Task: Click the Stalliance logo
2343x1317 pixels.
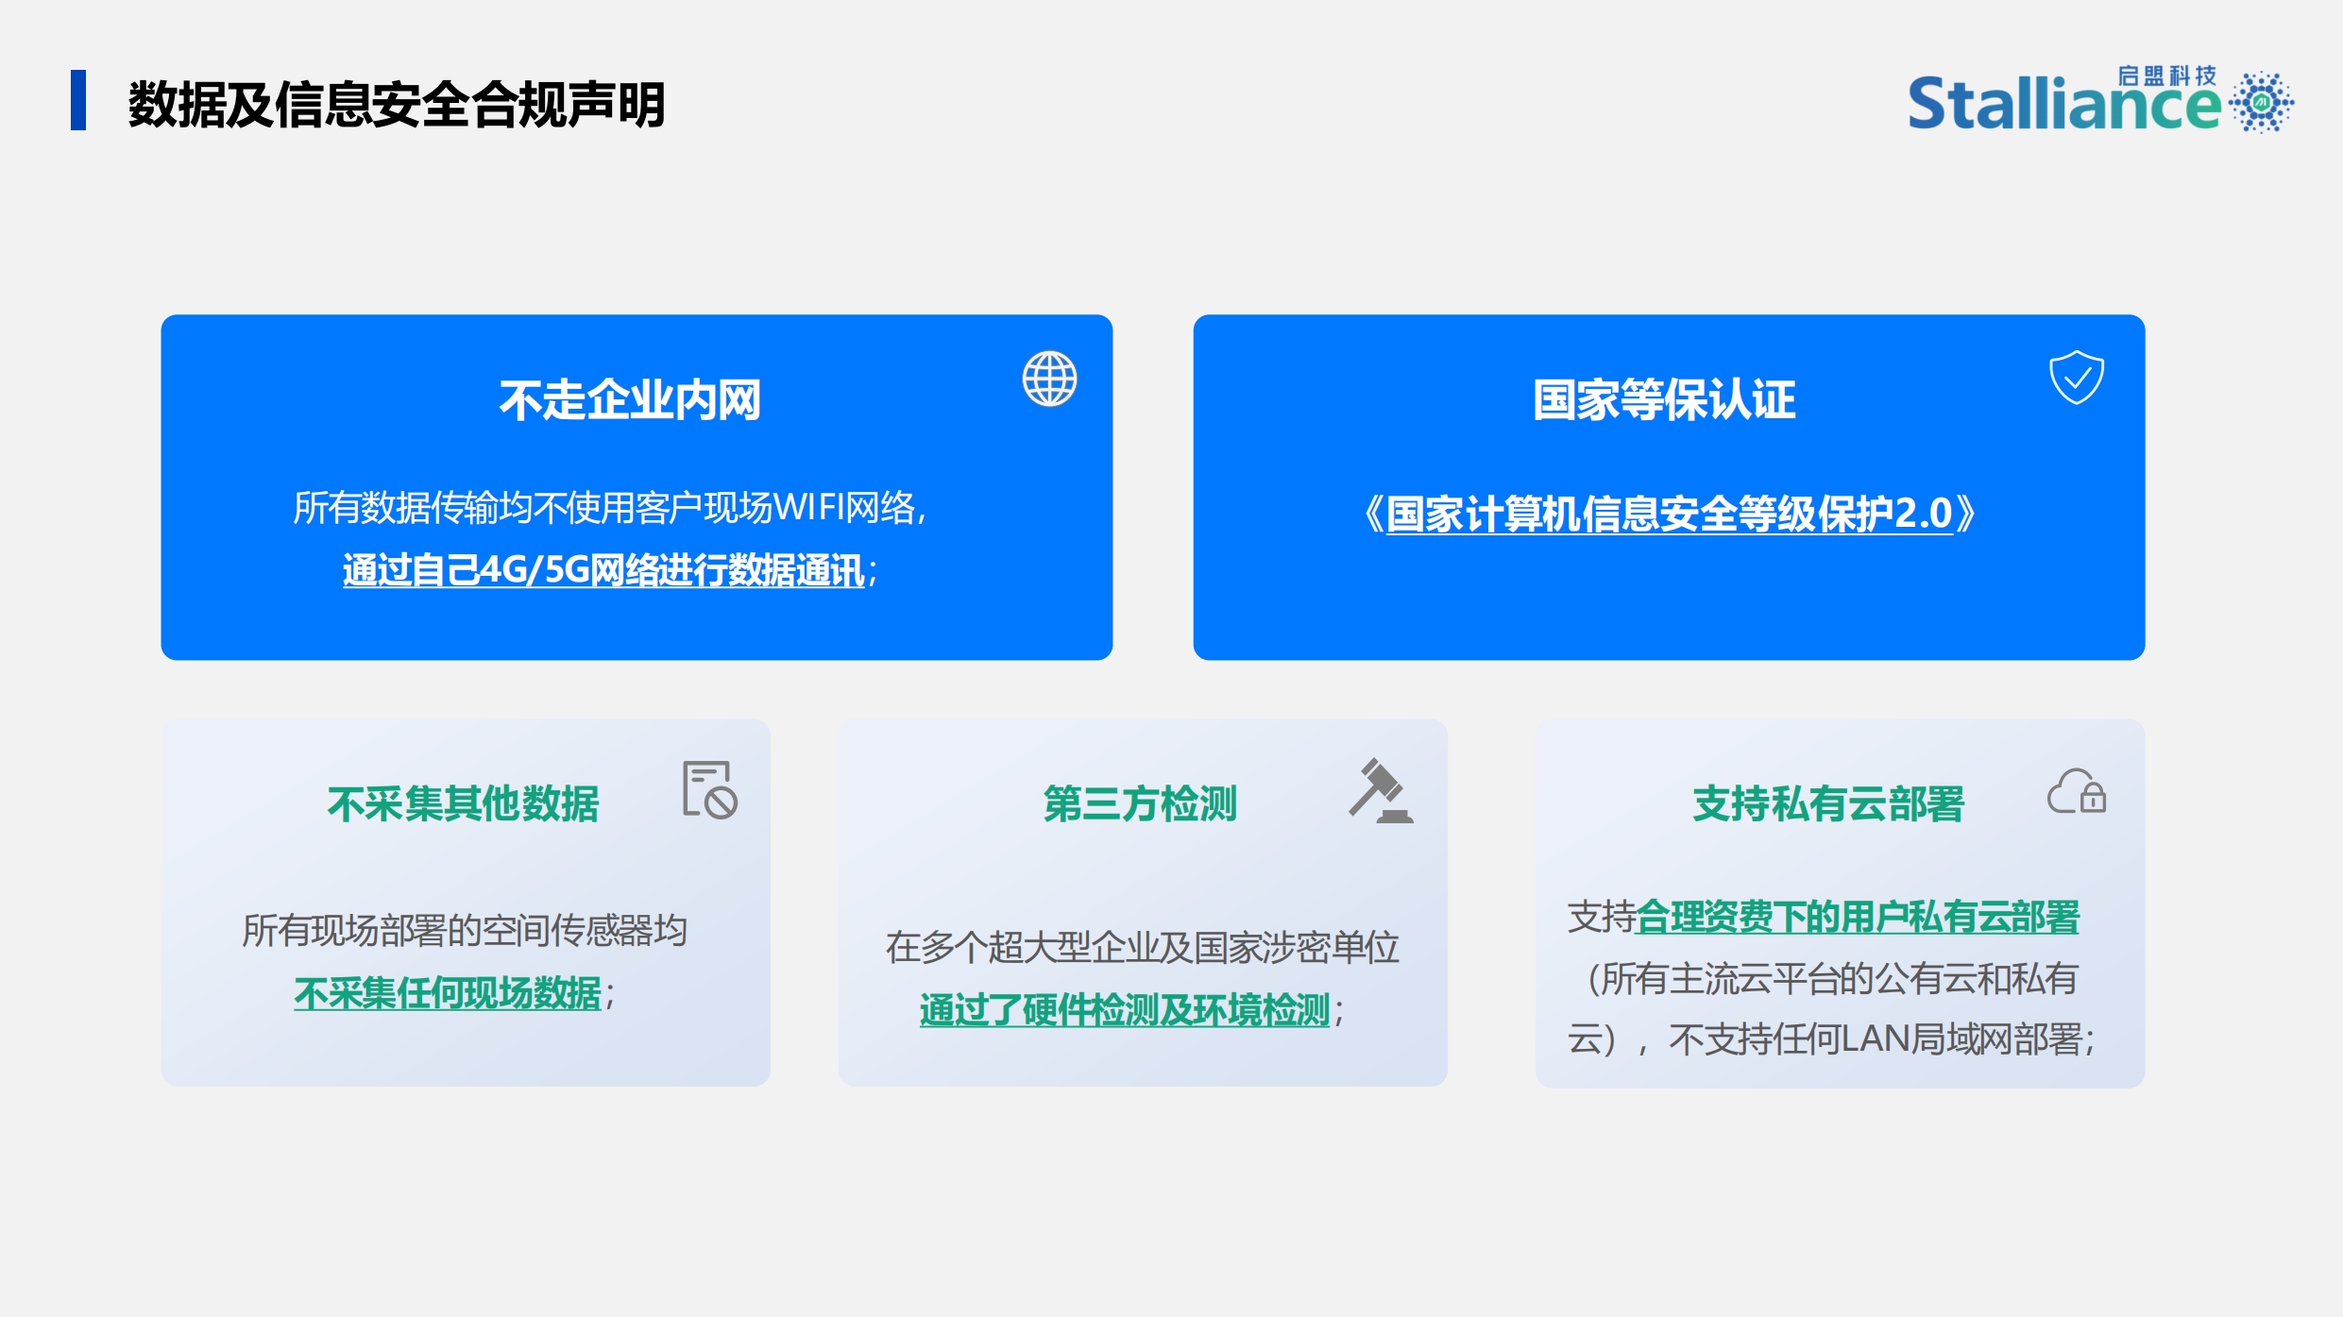Action: tap(2100, 100)
